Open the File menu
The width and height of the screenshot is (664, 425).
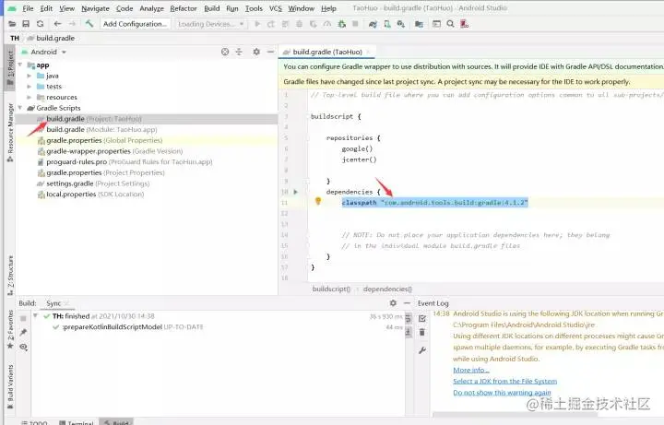pos(28,8)
